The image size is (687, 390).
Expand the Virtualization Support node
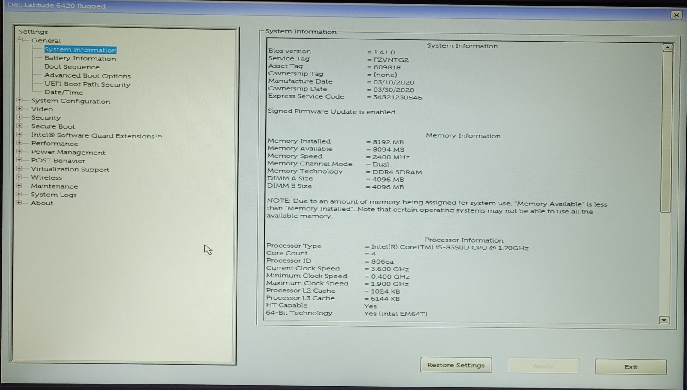(x=19, y=168)
